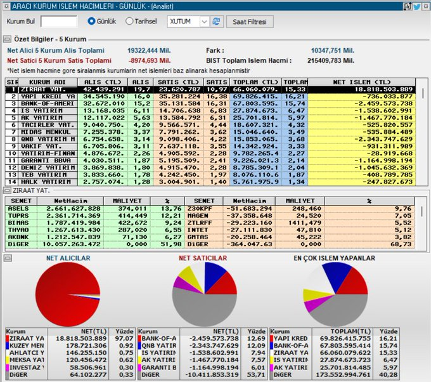Click the NET ALICILAR pie chart

point(68,294)
